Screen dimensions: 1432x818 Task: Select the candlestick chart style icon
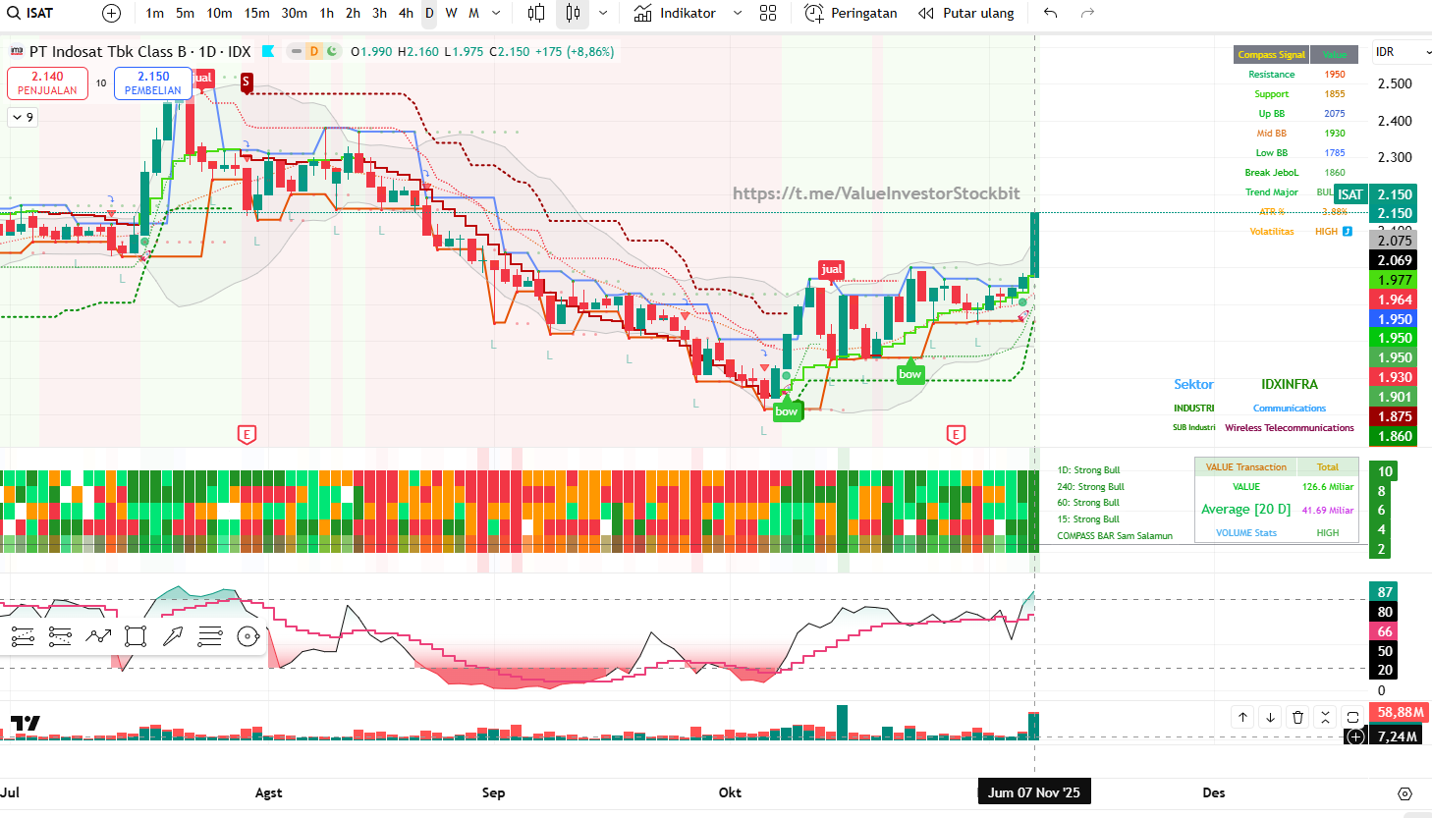click(x=573, y=13)
